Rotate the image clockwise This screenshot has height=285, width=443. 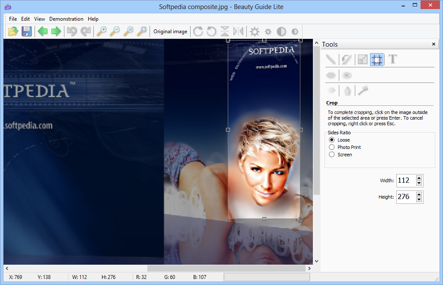coord(198,32)
